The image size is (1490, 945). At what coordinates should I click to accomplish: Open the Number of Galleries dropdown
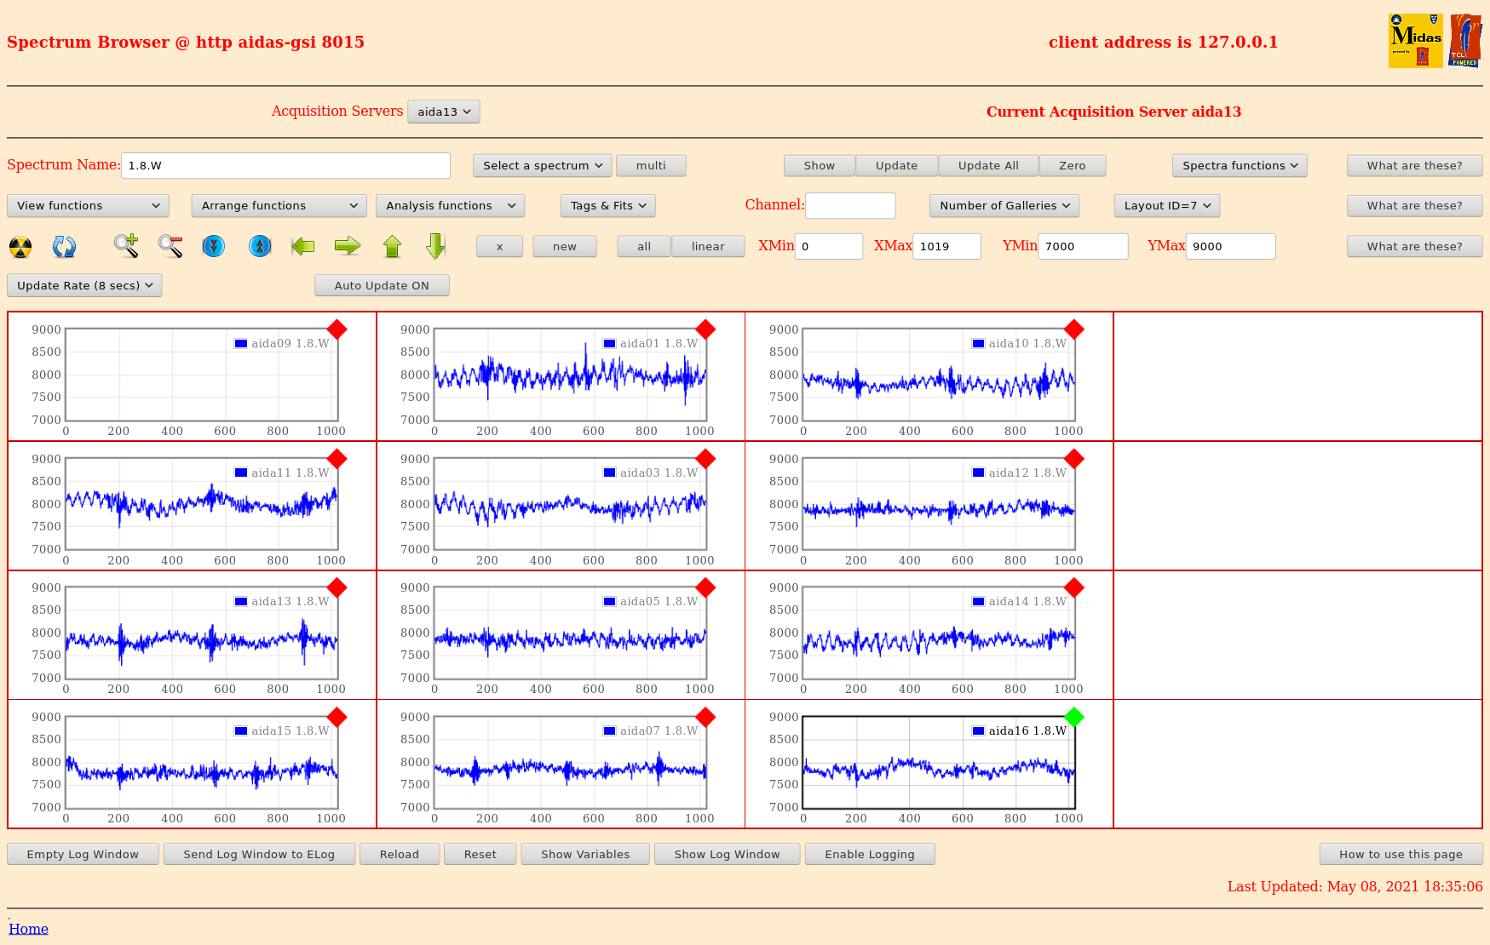1004,206
